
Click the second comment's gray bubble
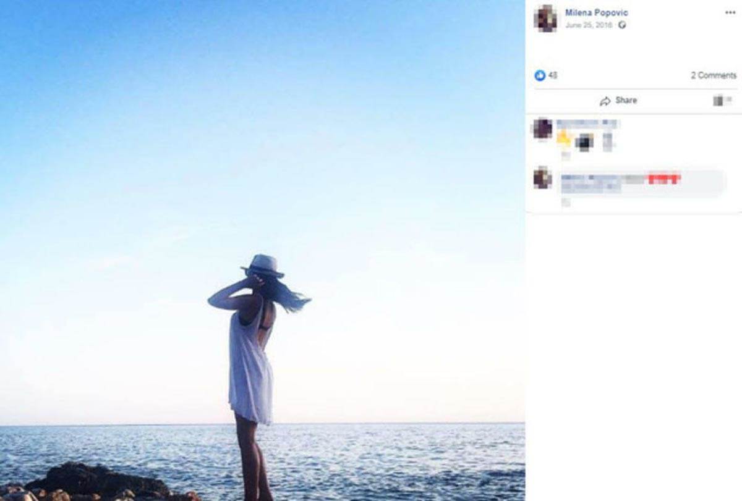click(640, 183)
